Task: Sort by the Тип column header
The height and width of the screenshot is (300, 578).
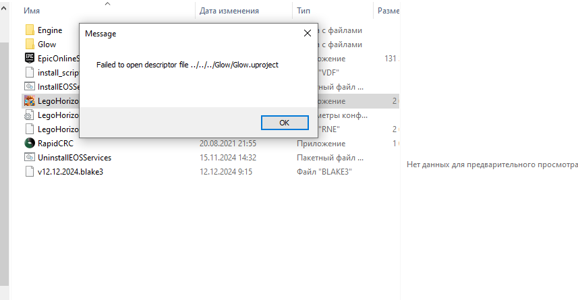Action: [304, 11]
